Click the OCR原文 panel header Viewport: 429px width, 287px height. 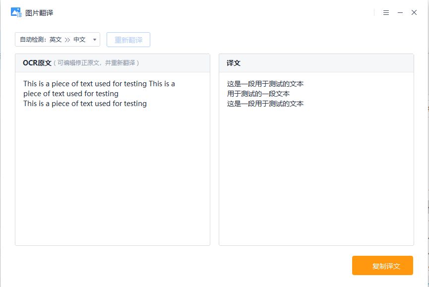pyautogui.click(x=113, y=63)
